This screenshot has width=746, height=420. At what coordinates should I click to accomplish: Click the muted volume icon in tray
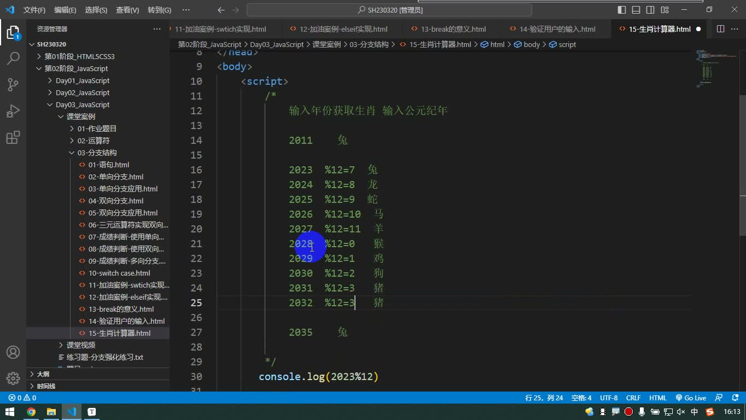(x=681, y=412)
